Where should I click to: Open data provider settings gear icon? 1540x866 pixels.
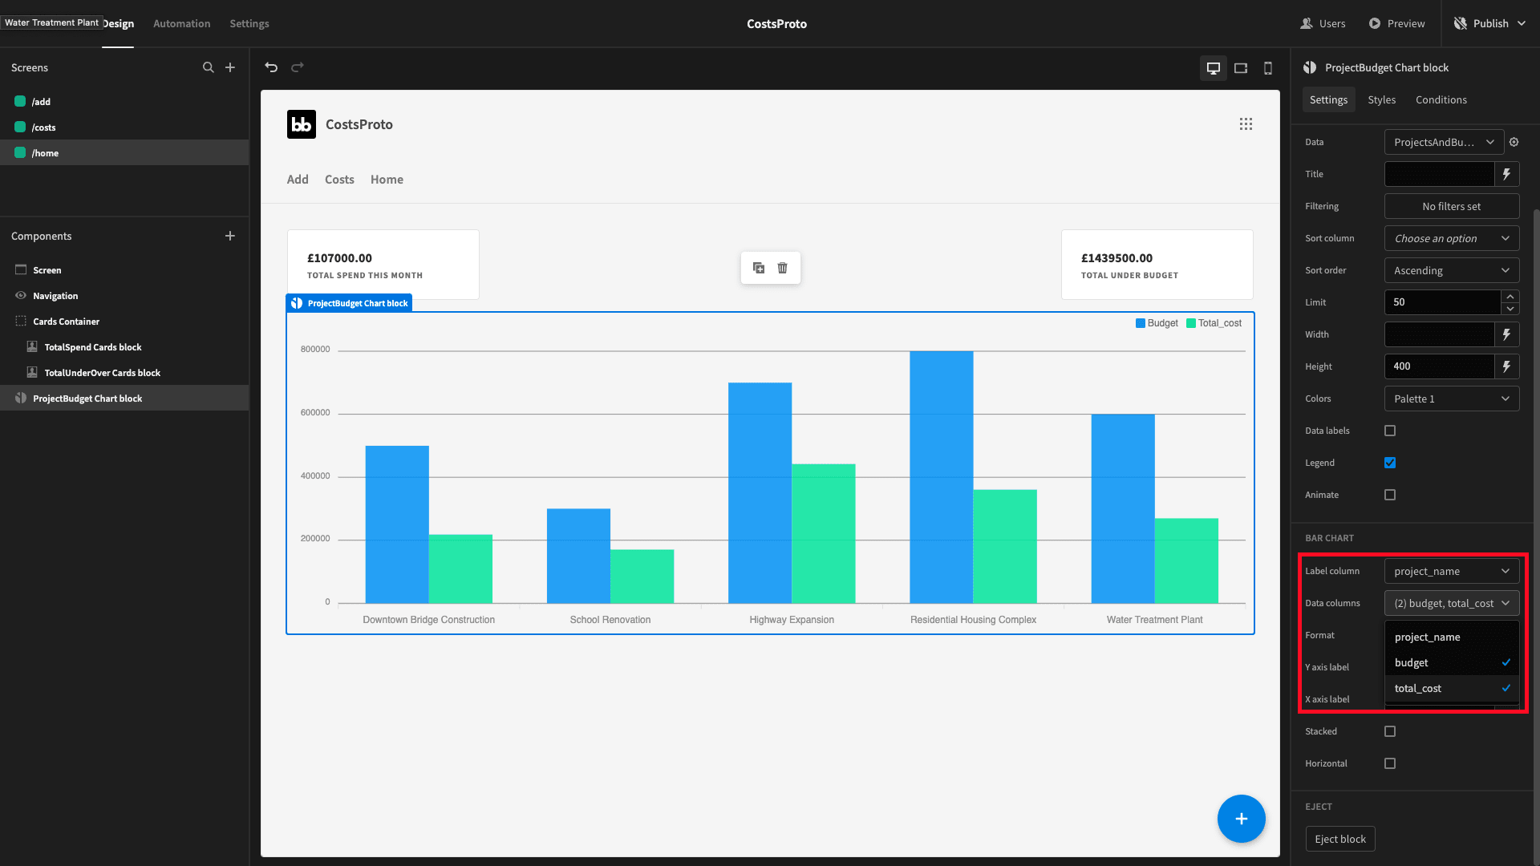[1514, 142]
